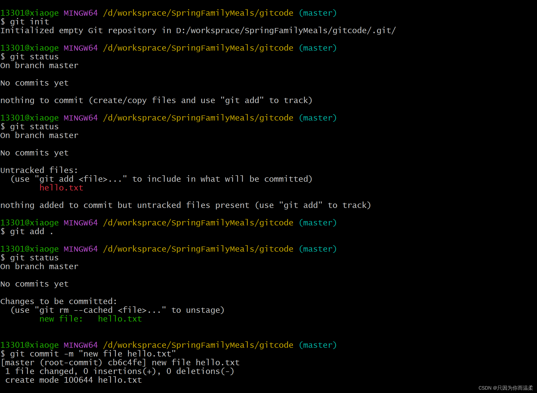Click the "create mode 100644 hello.txt" line

pos(74,380)
